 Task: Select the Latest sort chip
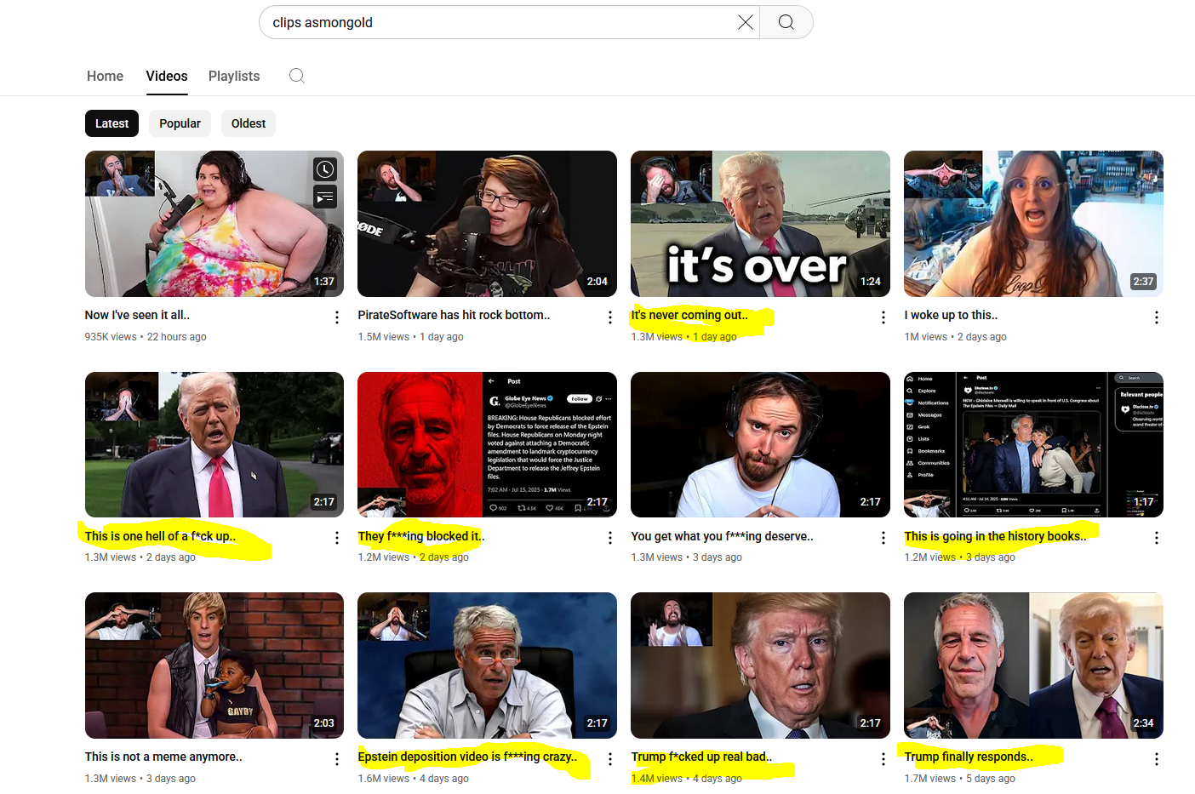[x=111, y=123]
